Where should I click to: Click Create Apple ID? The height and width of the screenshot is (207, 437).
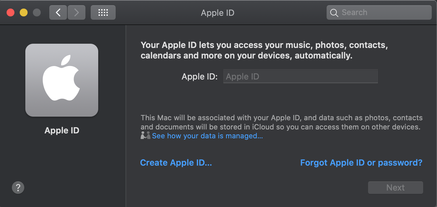tap(176, 162)
